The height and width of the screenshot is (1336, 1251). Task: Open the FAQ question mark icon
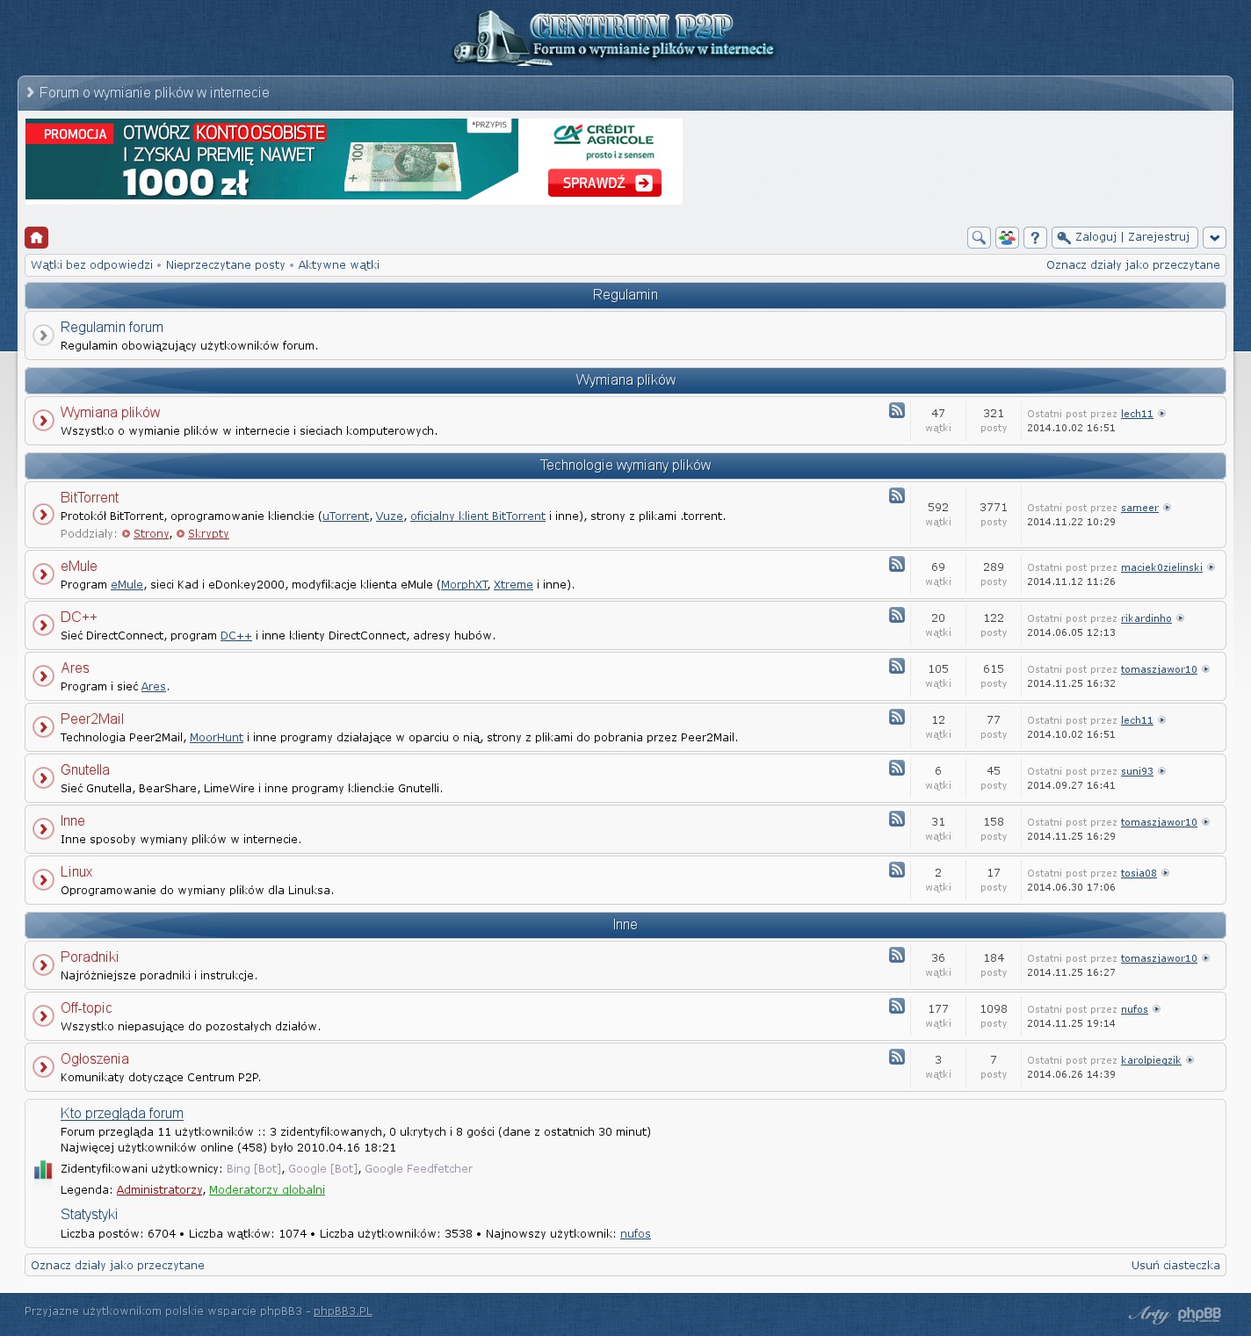[1035, 237]
